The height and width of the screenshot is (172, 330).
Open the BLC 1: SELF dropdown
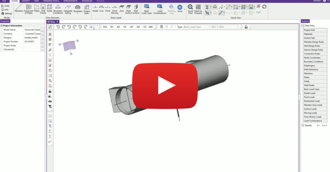pyautogui.click(x=225, y=27)
